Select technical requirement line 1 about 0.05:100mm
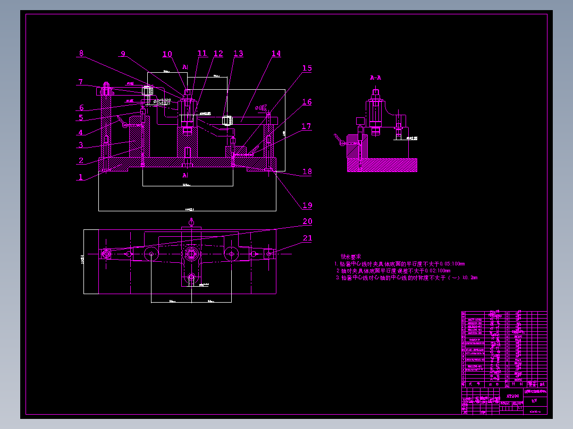The width and height of the screenshot is (573, 429). point(400,263)
